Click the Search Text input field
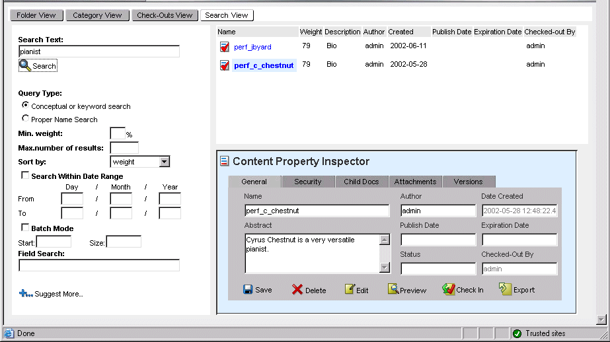Screen dimensions: 610x342 tap(99, 51)
